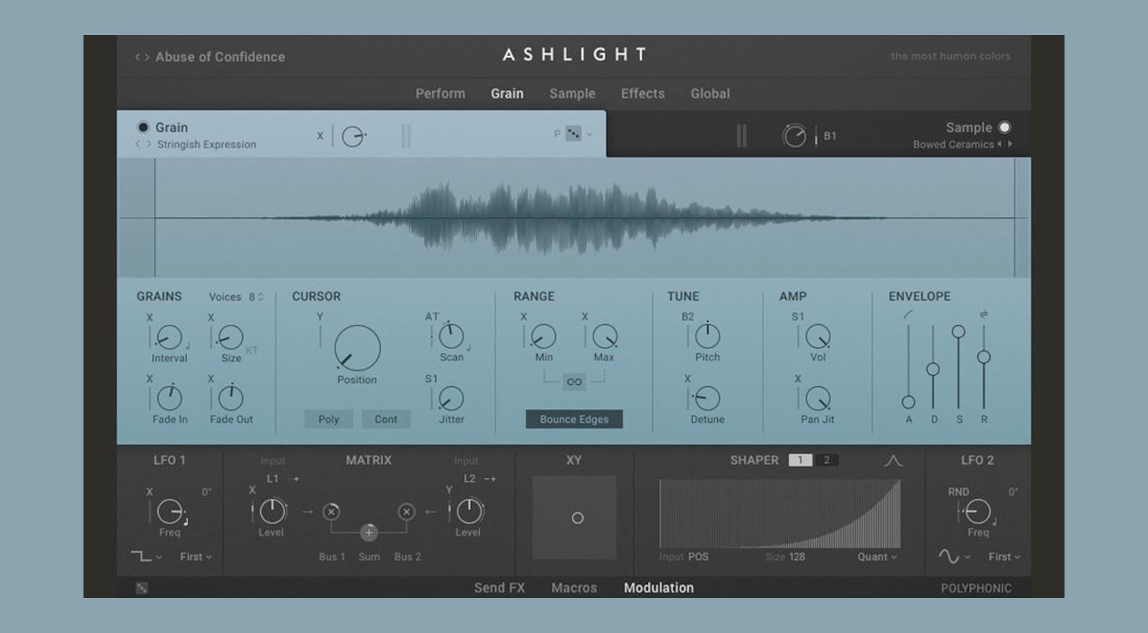The image size is (1148, 633).
Task: Enable Poly cursor mode
Action: click(x=329, y=419)
